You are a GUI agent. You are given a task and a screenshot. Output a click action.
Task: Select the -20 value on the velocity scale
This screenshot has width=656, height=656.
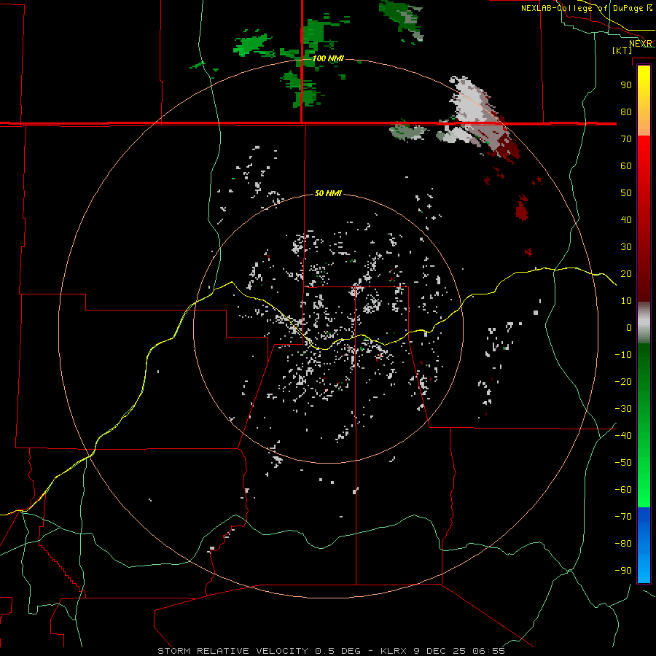point(623,381)
